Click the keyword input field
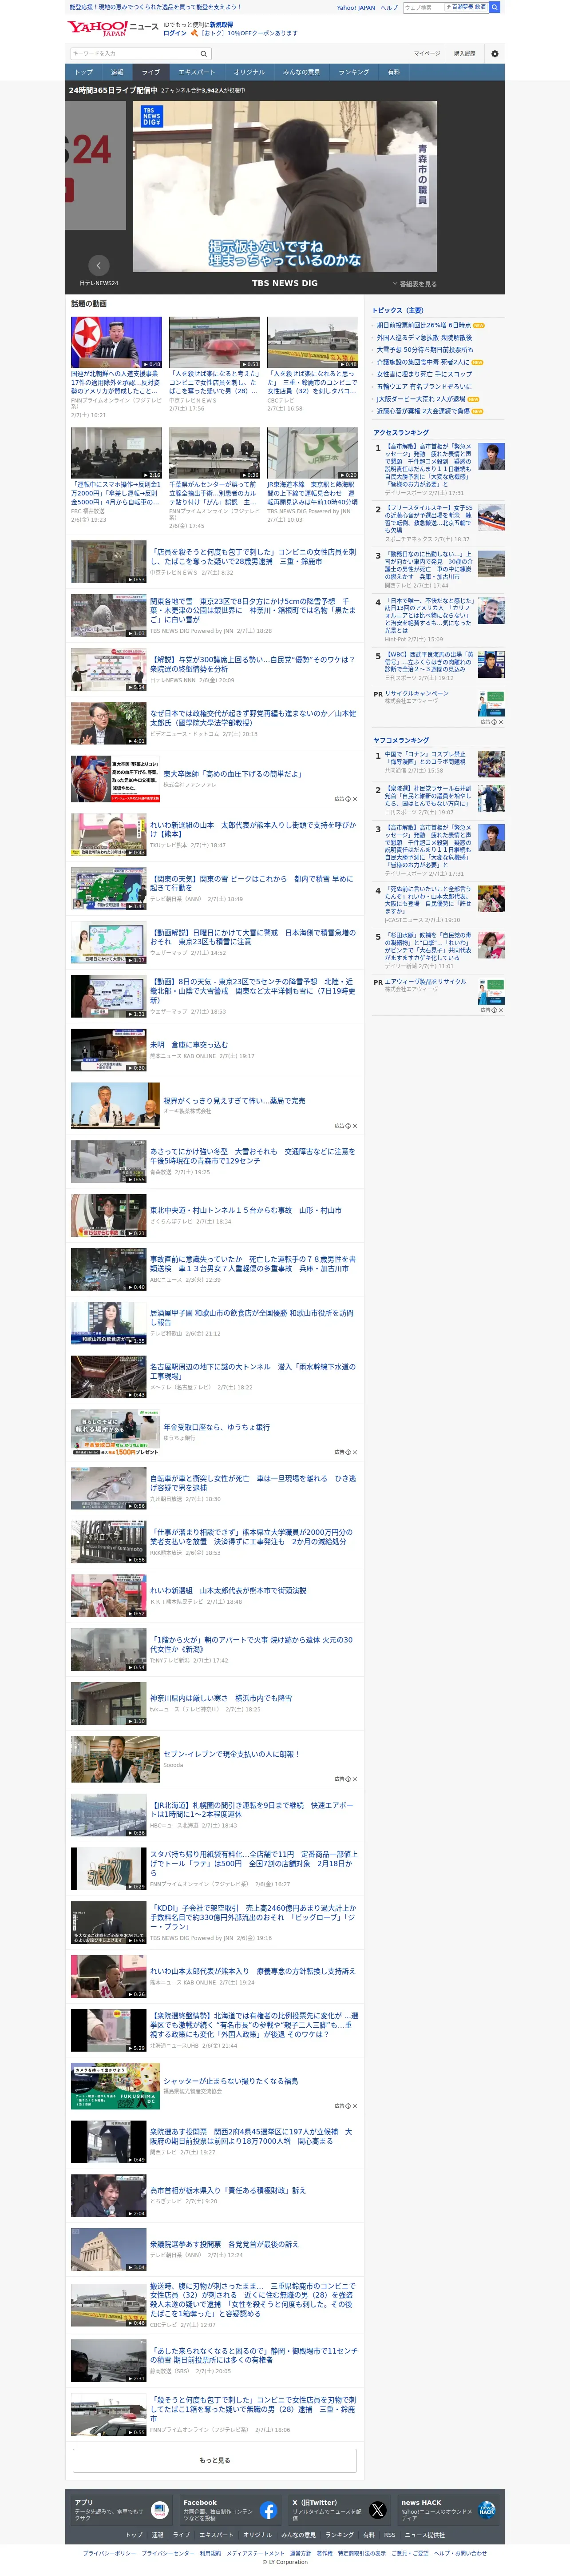This screenshot has width=570, height=2576. (x=133, y=53)
